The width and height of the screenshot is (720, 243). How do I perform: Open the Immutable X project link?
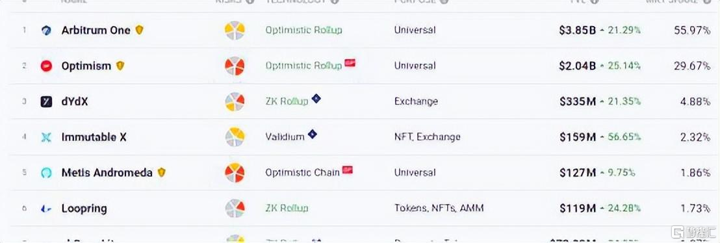click(x=94, y=137)
